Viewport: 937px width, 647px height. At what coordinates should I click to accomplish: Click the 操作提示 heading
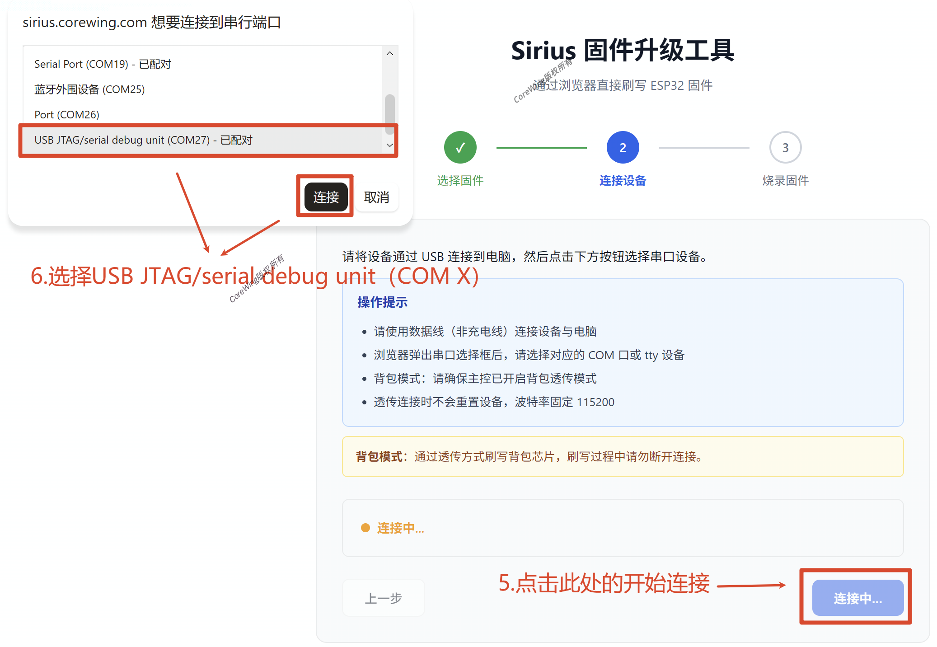tap(382, 302)
